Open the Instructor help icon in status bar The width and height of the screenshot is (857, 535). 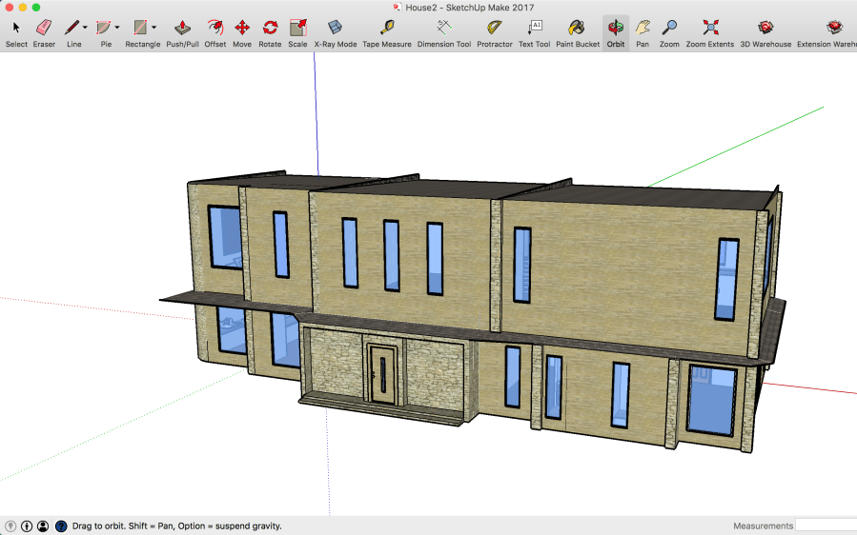(x=61, y=525)
